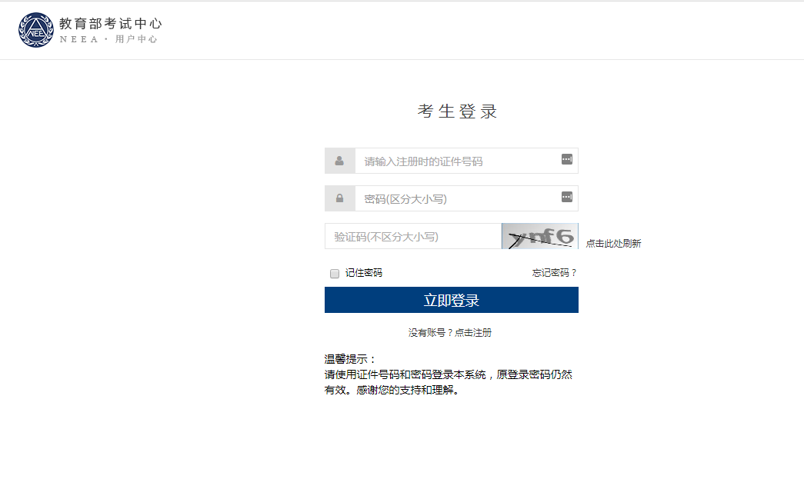Open the 忘记密码？ link
The image size is (804, 479).
coord(554,273)
